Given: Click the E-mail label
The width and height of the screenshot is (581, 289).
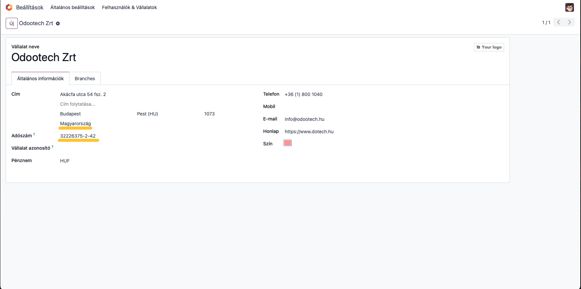Looking at the screenshot, I should (270, 119).
